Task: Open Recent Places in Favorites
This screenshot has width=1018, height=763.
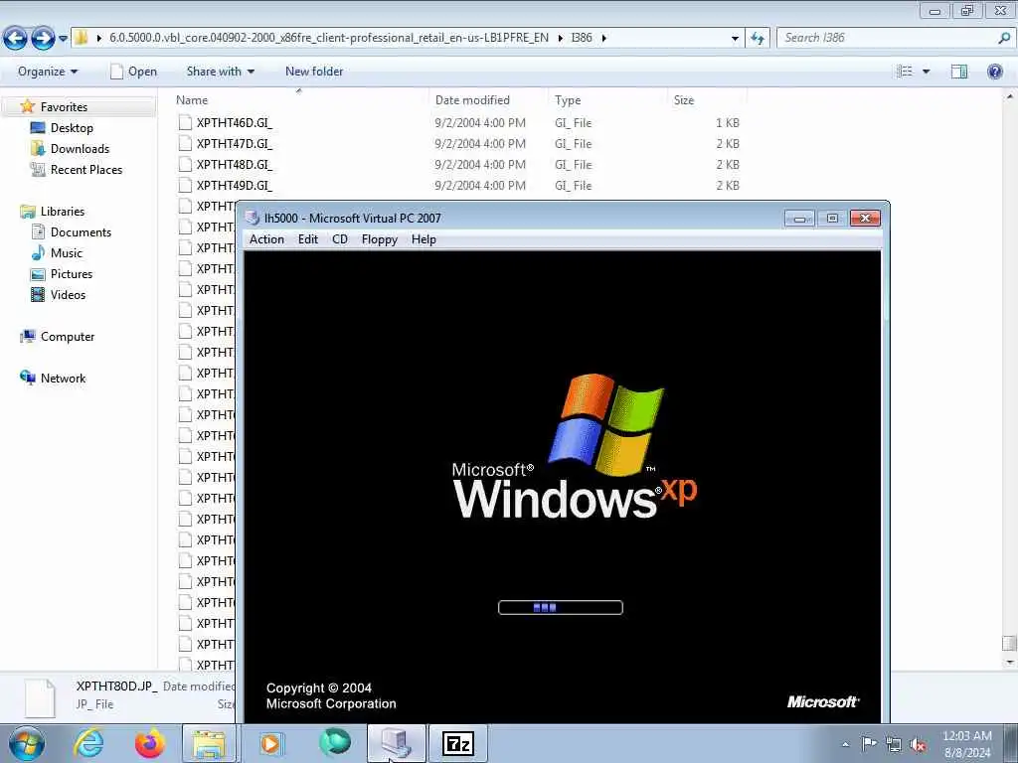Action: pos(86,169)
